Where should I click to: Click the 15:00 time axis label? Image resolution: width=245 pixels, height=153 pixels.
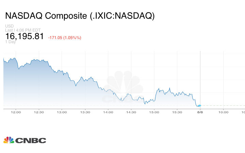point(154,112)
